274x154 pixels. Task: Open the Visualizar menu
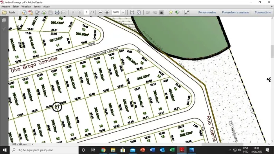tap(26, 7)
